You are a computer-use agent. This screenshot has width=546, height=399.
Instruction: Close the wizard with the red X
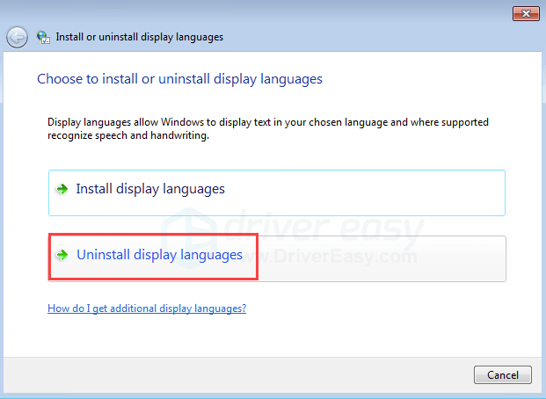point(526,13)
